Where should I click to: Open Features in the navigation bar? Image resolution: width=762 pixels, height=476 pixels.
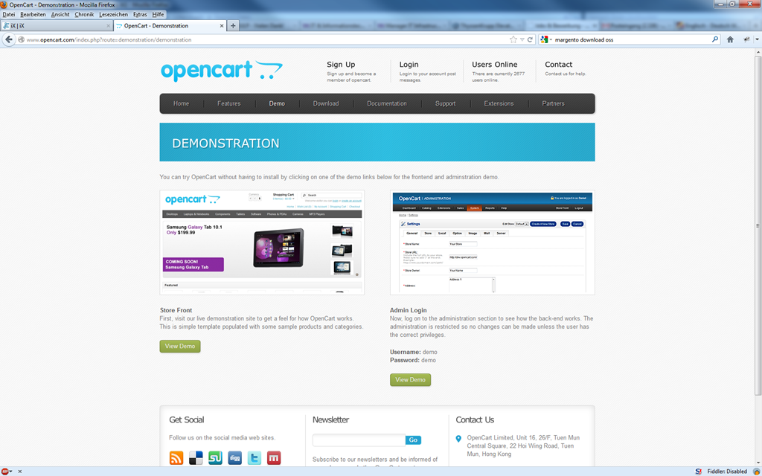(229, 103)
